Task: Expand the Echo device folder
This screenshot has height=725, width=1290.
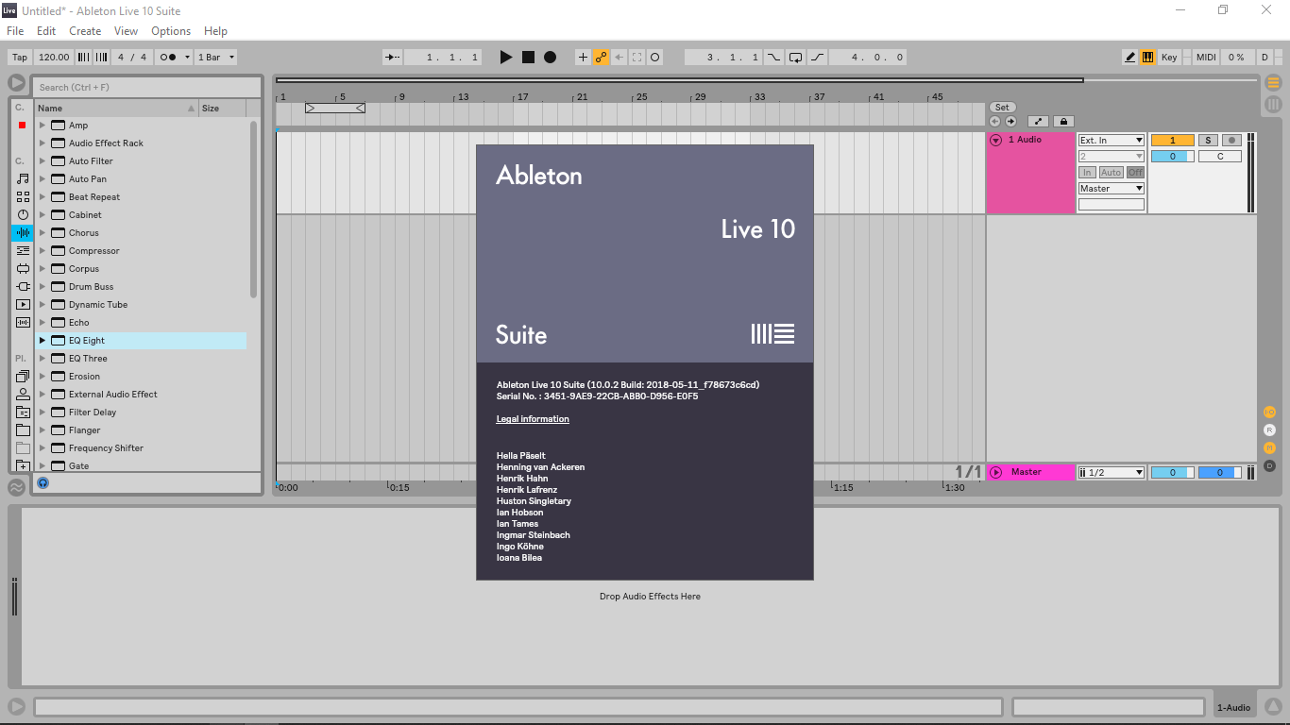Action: 42,322
